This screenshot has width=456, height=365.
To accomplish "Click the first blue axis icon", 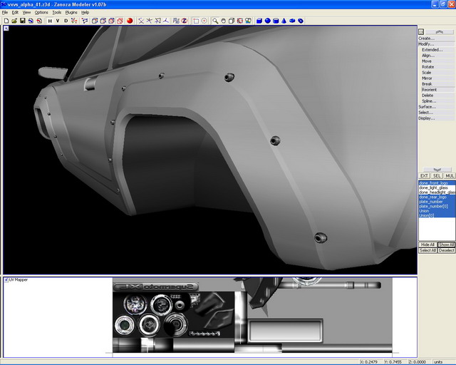I will click(x=141, y=21).
